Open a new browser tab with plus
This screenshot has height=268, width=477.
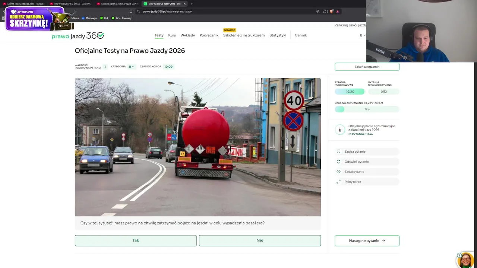point(192,4)
